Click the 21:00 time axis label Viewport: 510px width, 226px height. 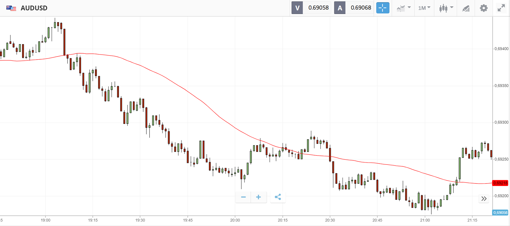pos(425,220)
